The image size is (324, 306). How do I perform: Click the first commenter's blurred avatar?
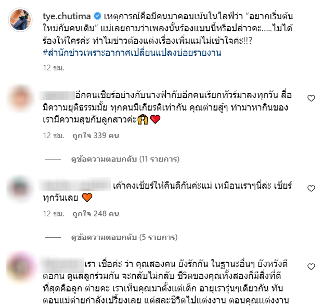20,98
